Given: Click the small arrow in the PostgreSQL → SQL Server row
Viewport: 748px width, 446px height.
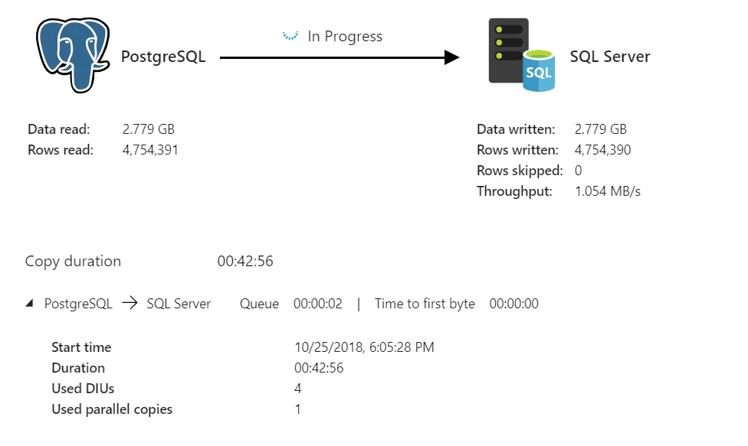Looking at the screenshot, I should point(130,304).
